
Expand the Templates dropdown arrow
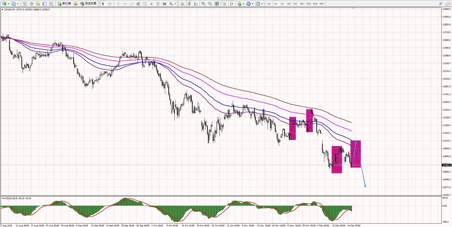[262, 4]
